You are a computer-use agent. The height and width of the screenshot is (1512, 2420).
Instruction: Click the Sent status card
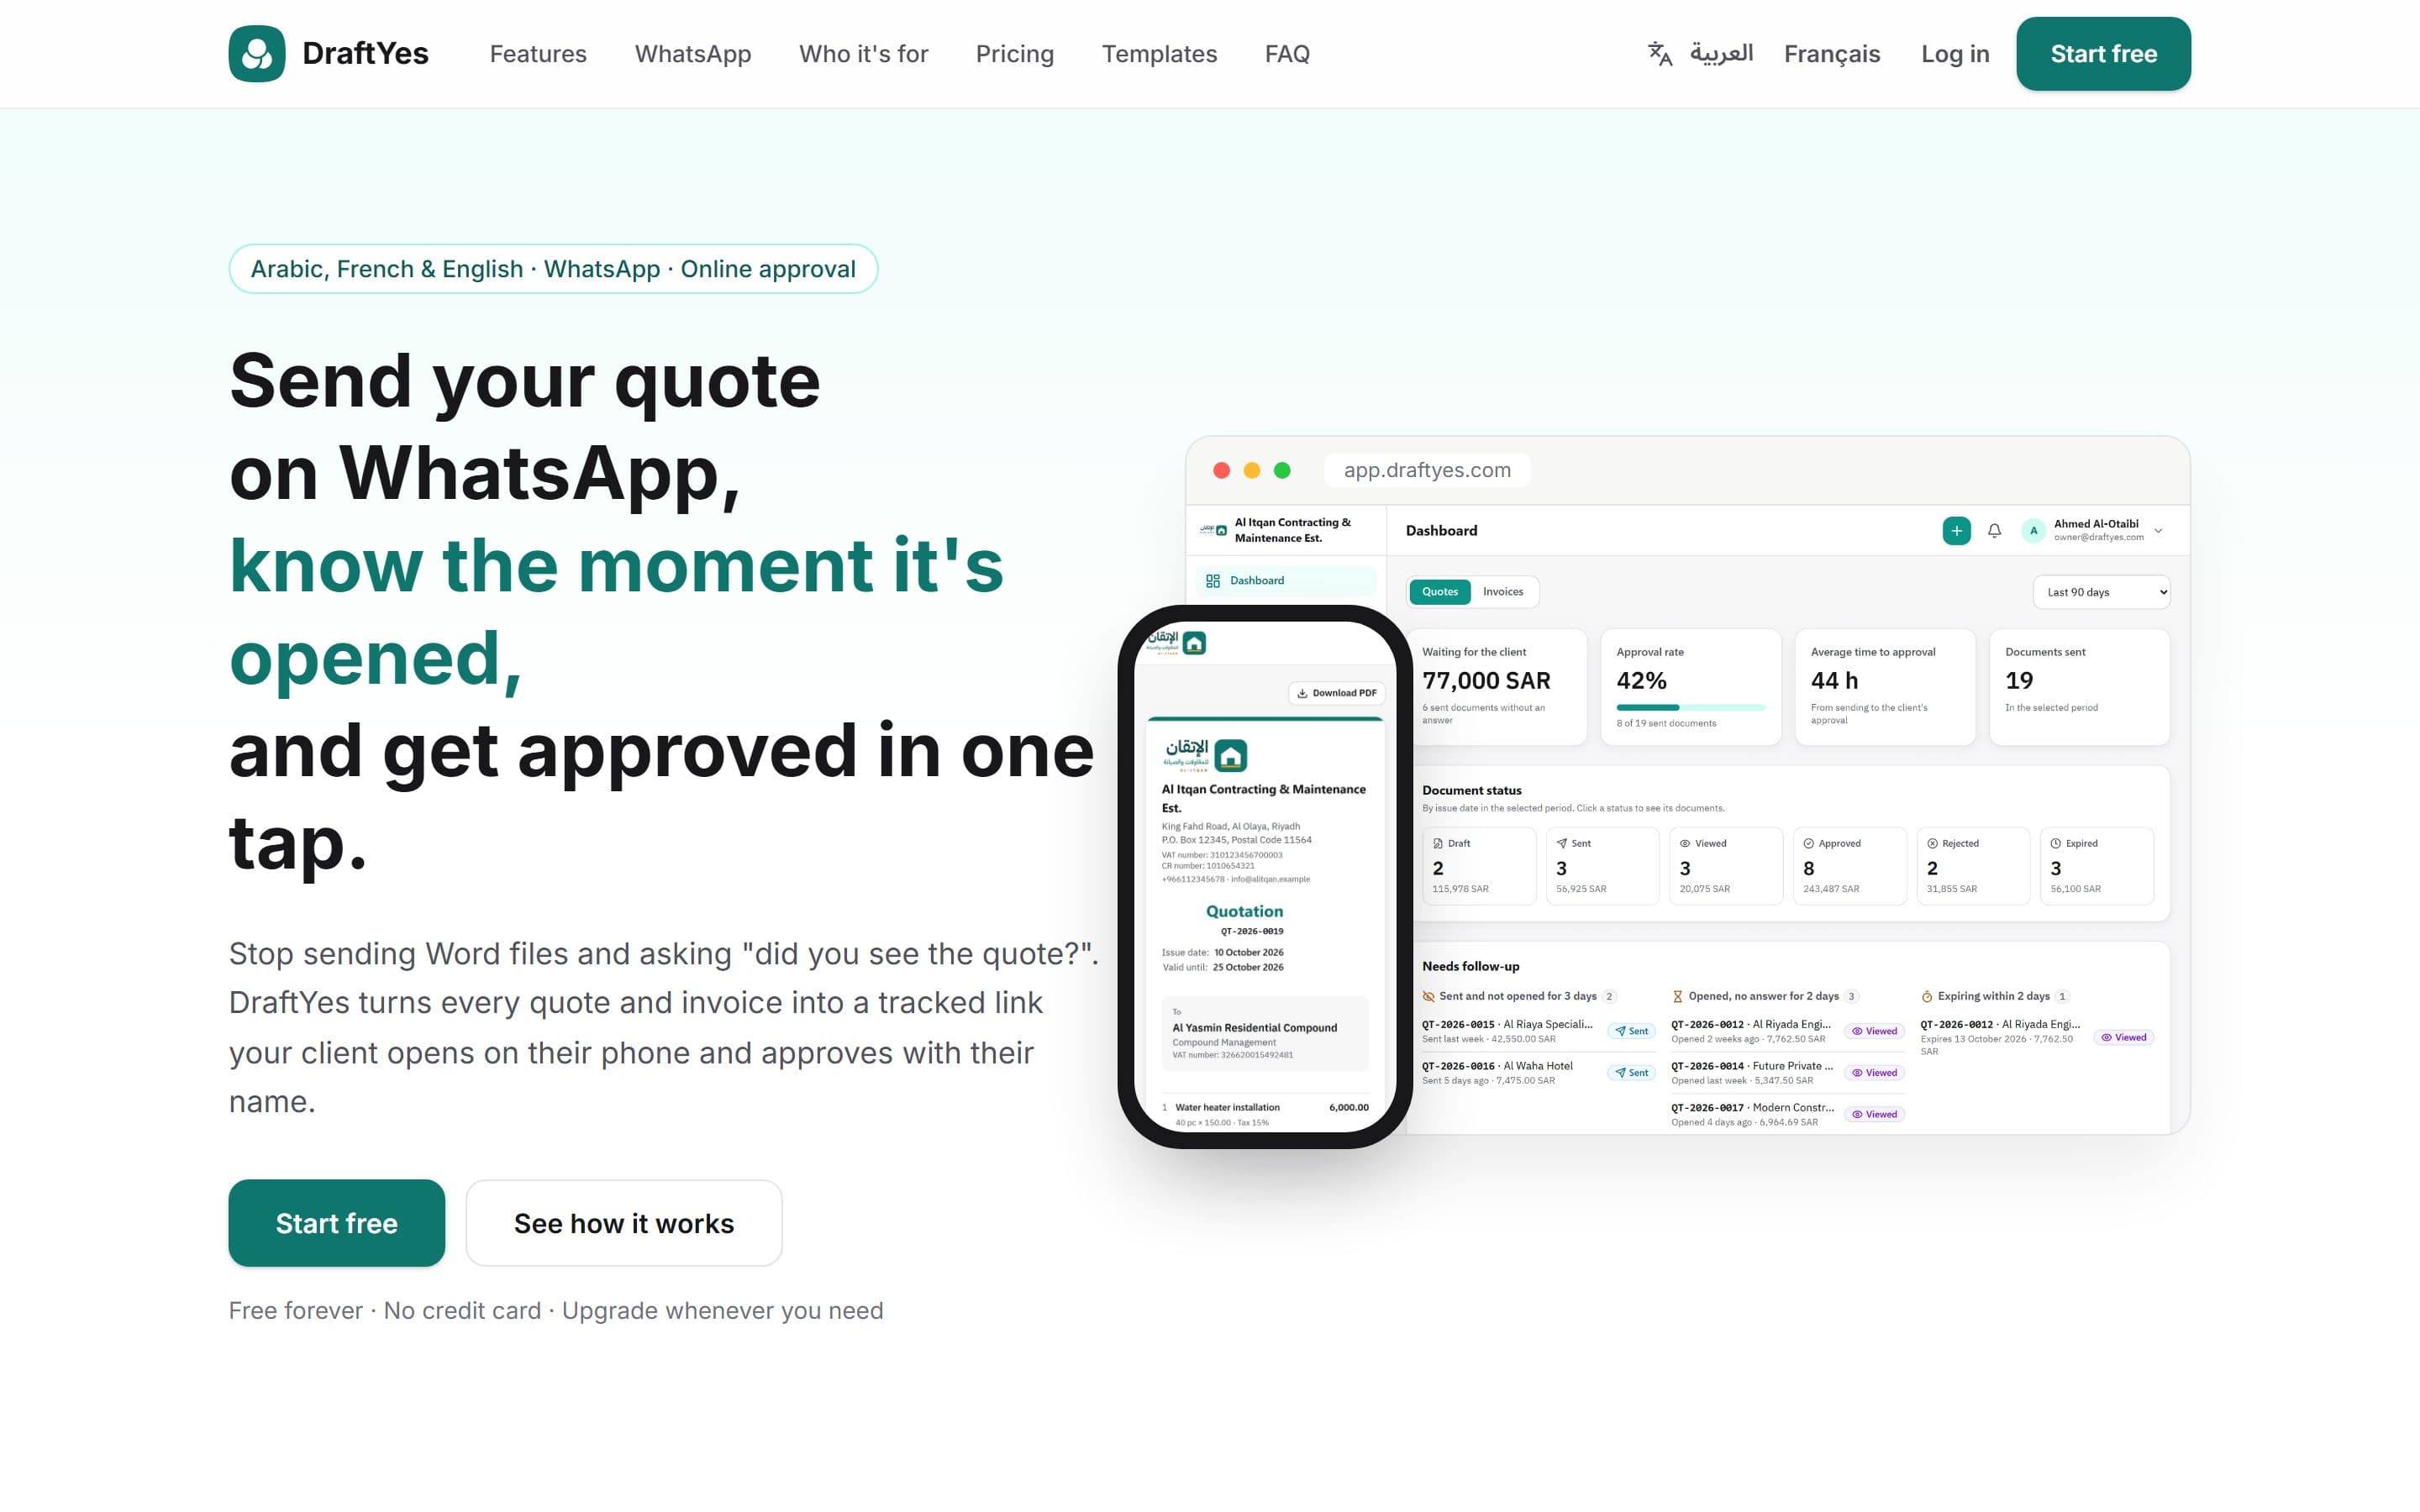[x=1602, y=866]
